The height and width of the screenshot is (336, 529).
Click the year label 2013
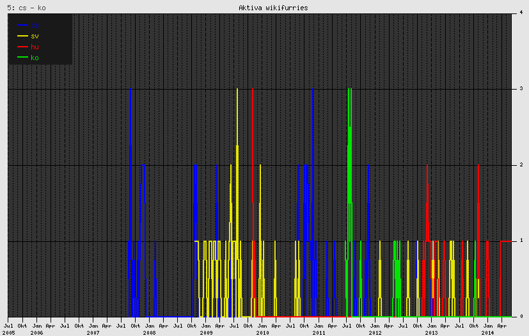click(432, 333)
